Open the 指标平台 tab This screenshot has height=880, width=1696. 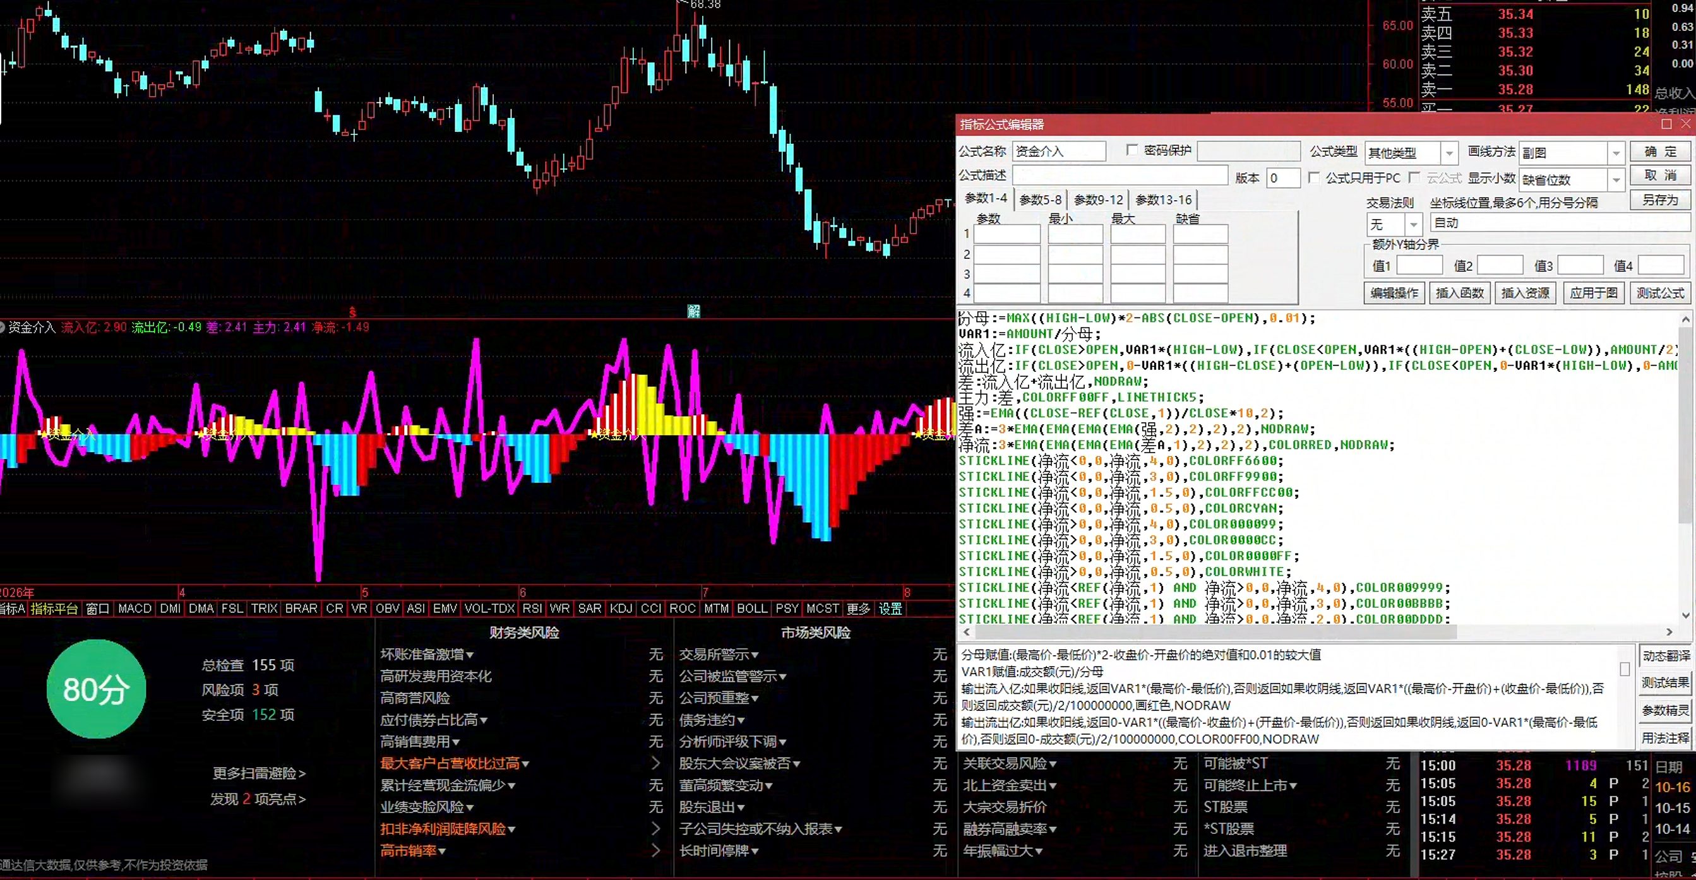coord(54,609)
